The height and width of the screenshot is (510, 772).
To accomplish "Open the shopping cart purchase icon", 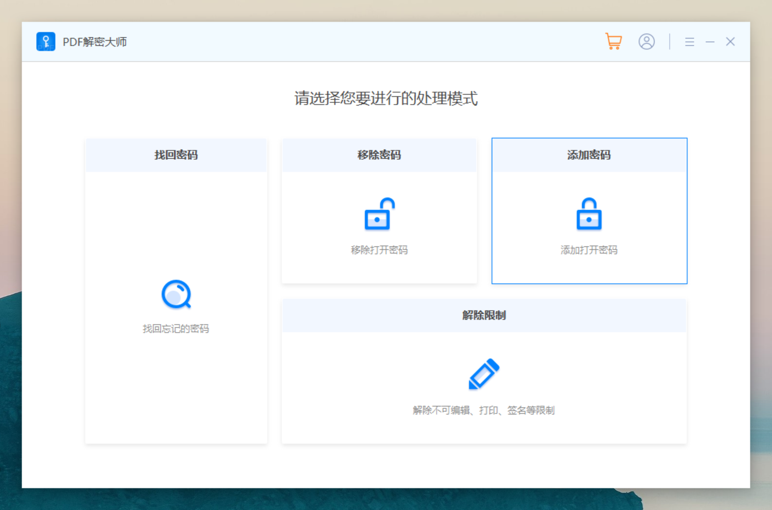I will click(614, 41).
